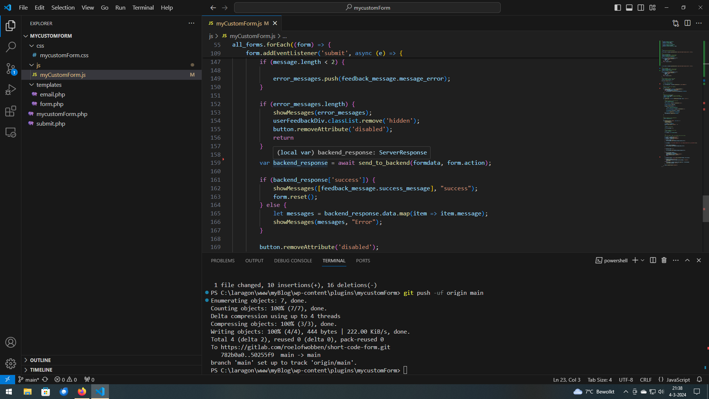Open Remote Explorer in activity bar

[x=11, y=133]
